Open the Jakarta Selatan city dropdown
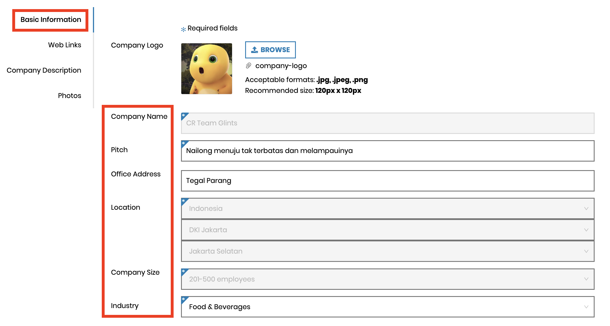Screen dimensions: 610x326 pos(586,251)
